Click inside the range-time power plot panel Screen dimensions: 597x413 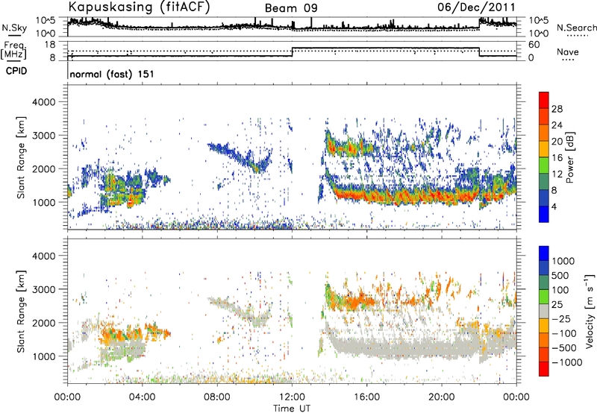point(292,157)
